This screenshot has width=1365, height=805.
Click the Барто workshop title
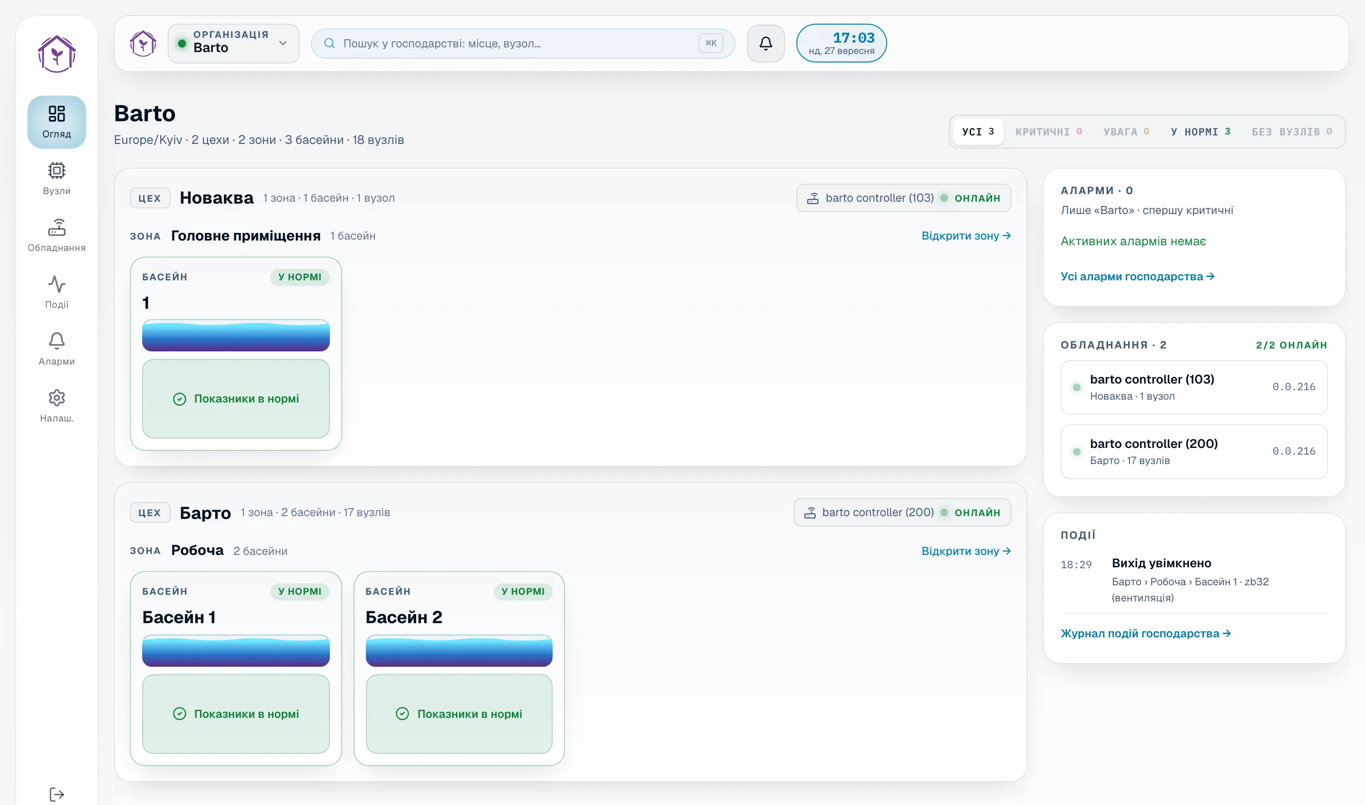pos(205,513)
